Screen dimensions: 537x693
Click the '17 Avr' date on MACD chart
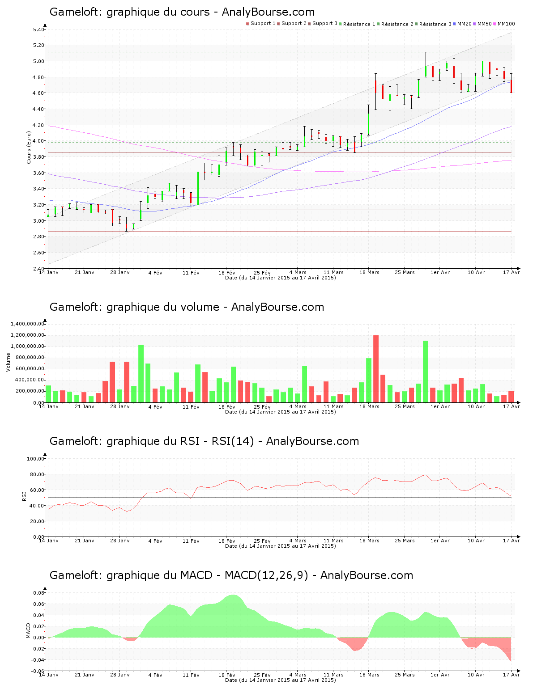pyautogui.click(x=511, y=675)
